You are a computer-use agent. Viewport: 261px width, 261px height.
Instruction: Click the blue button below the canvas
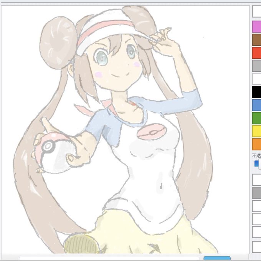point(217,258)
